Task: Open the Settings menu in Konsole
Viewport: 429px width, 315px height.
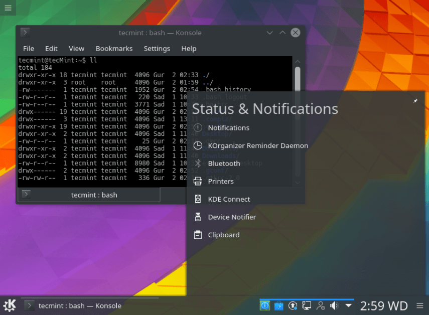Action: pos(157,49)
